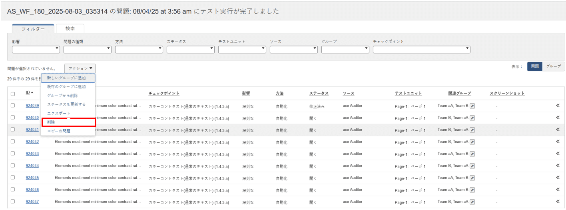Select checkbox for issue 924042
The image size is (566, 210).
pos(13,142)
